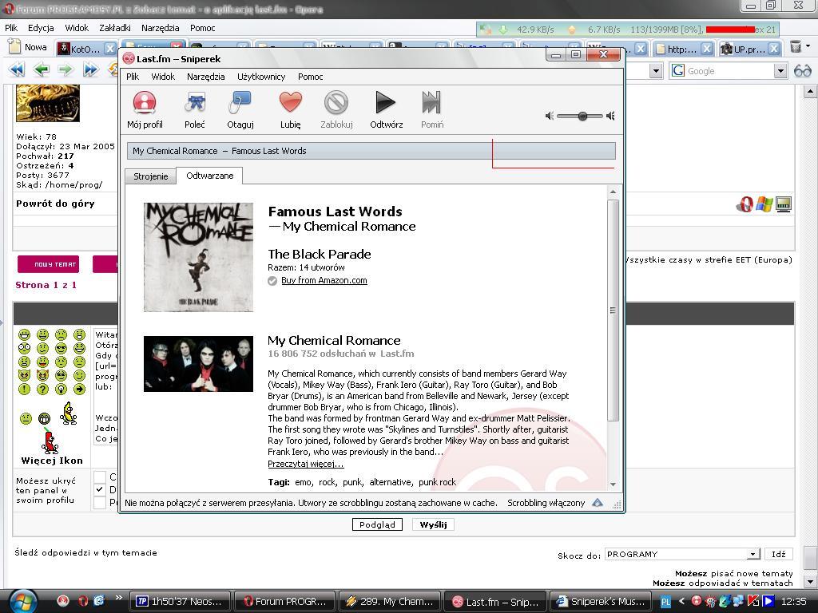
Task: Open the PROGRAMY jump dropdown
Action: click(682, 554)
